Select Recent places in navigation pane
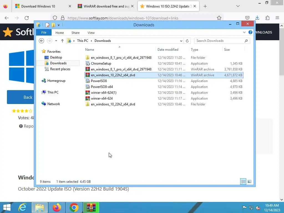 [x=60, y=69]
